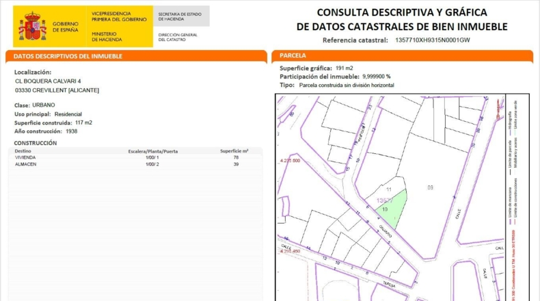Select construction year '1938'

[72, 131]
